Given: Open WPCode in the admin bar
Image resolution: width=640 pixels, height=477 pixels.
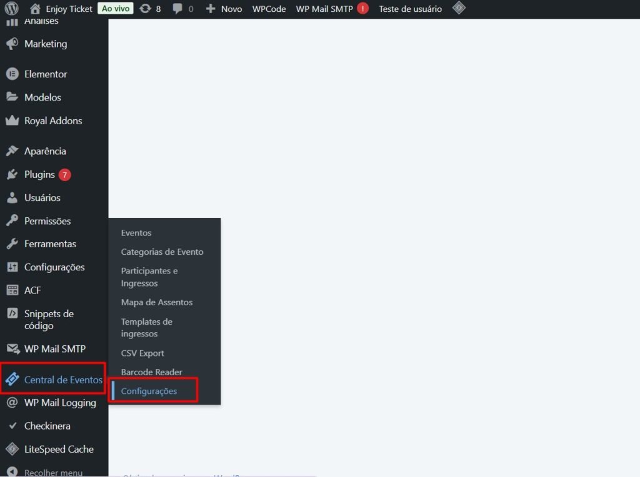Looking at the screenshot, I should (269, 9).
